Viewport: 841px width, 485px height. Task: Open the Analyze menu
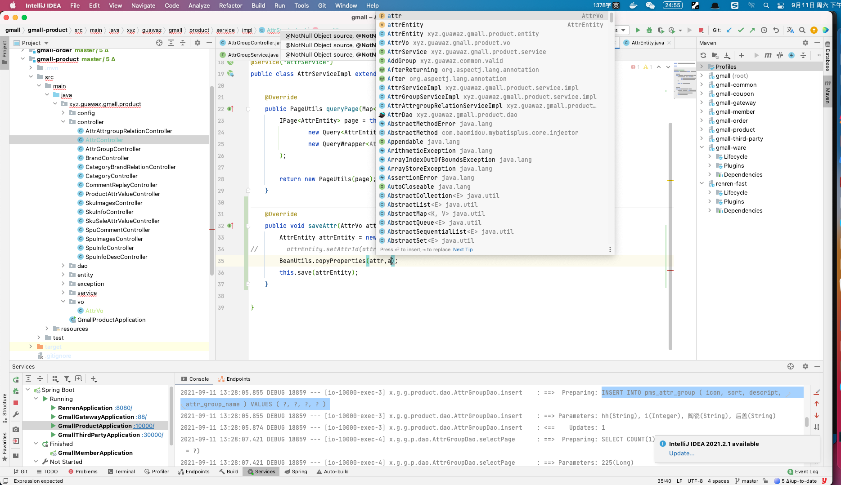pyautogui.click(x=199, y=5)
